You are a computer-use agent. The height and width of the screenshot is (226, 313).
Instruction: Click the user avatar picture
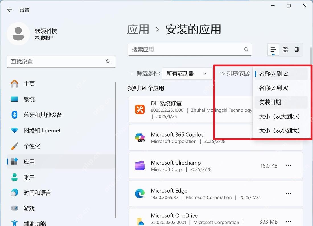click(18, 34)
